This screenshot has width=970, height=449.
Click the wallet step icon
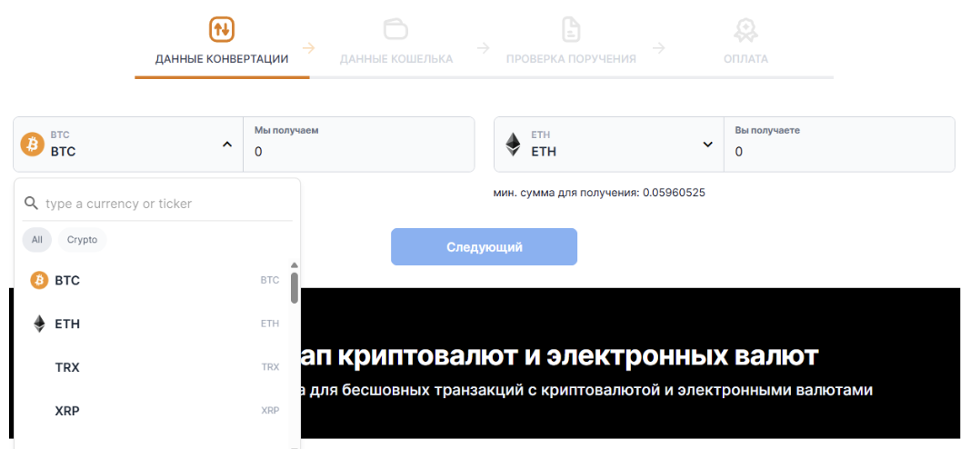coord(396,28)
